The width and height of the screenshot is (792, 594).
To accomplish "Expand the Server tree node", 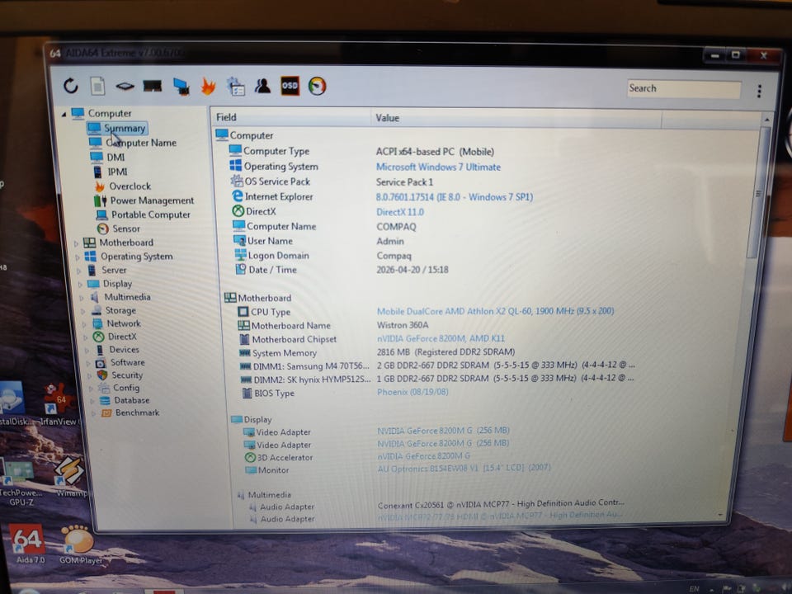I will click(x=79, y=271).
